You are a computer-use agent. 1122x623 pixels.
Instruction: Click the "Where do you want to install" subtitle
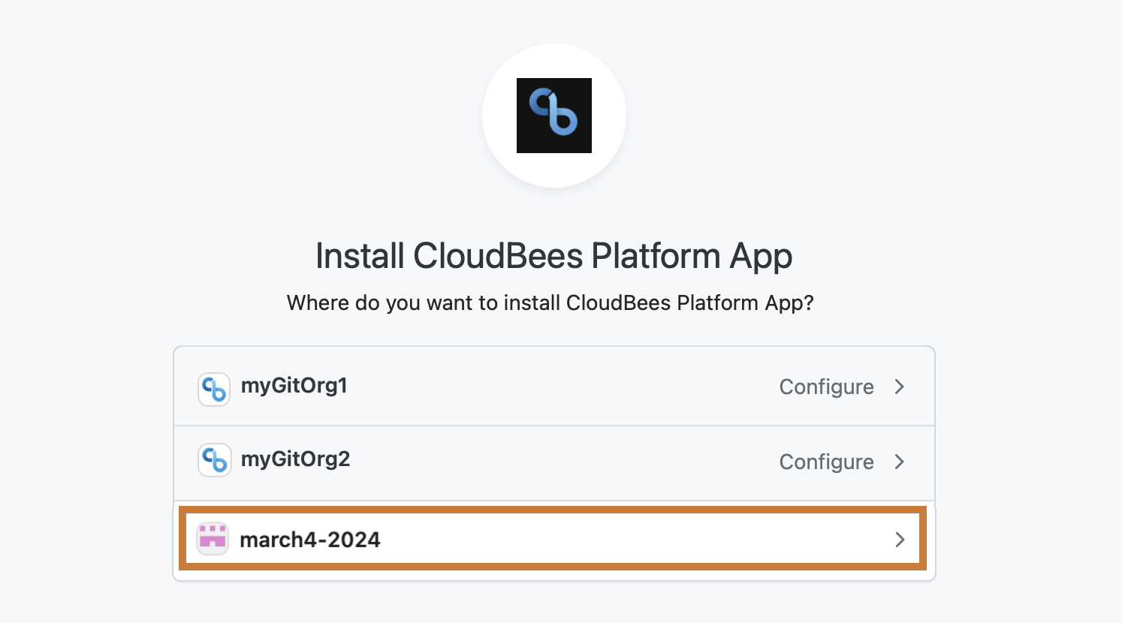(550, 302)
